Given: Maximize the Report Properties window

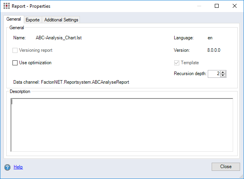Looking at the screenshot, I should point(217,6).
